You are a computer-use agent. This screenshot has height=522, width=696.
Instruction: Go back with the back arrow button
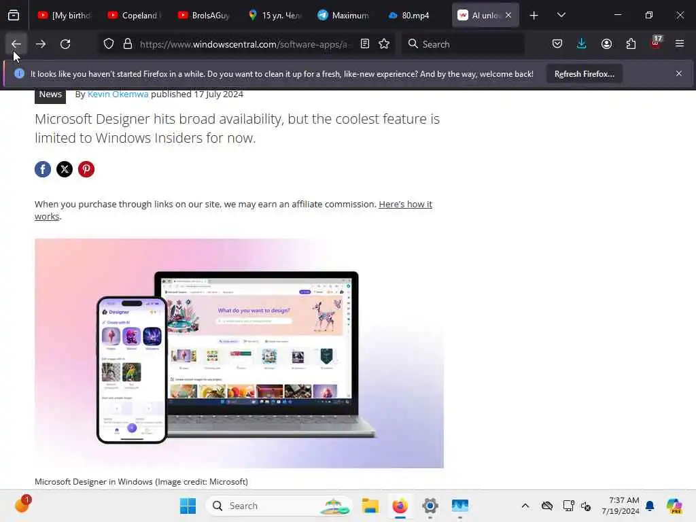pyautogui.click(x=16, y=44)
